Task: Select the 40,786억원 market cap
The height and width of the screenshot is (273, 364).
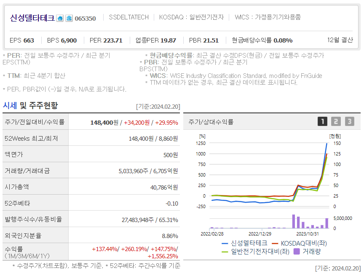Action: [164, 187]
